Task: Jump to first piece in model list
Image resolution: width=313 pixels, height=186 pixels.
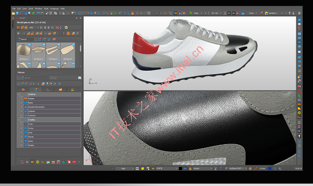Action: (x=41, y=27)
